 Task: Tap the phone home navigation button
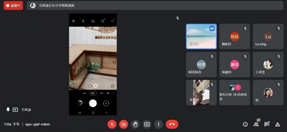pyautogui.click(x=93, y=113)
